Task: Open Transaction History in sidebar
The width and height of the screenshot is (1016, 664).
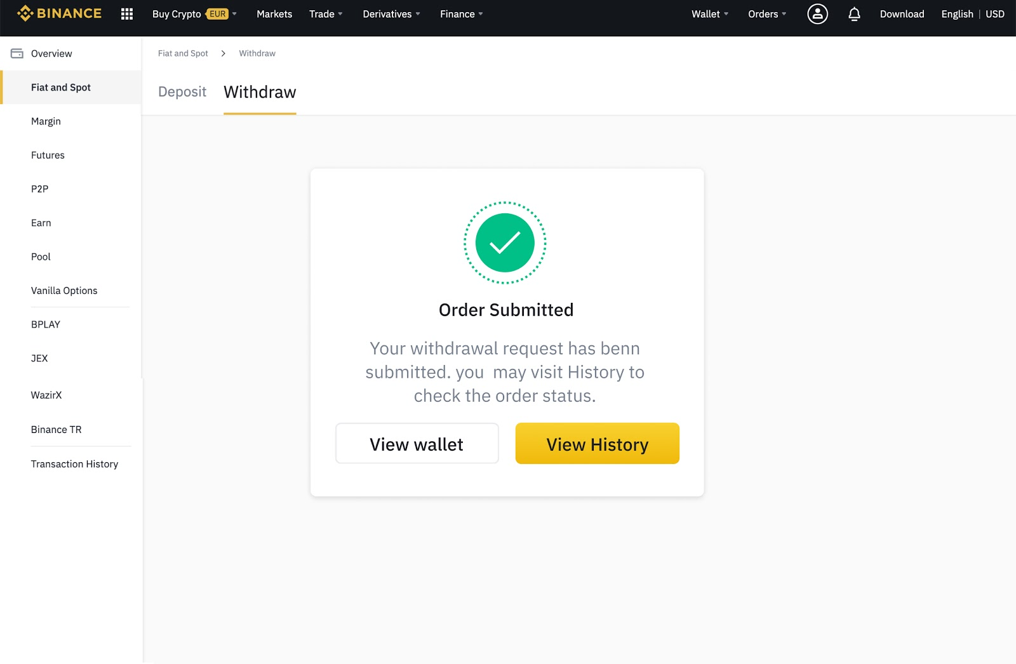Action: click(74, 464)
